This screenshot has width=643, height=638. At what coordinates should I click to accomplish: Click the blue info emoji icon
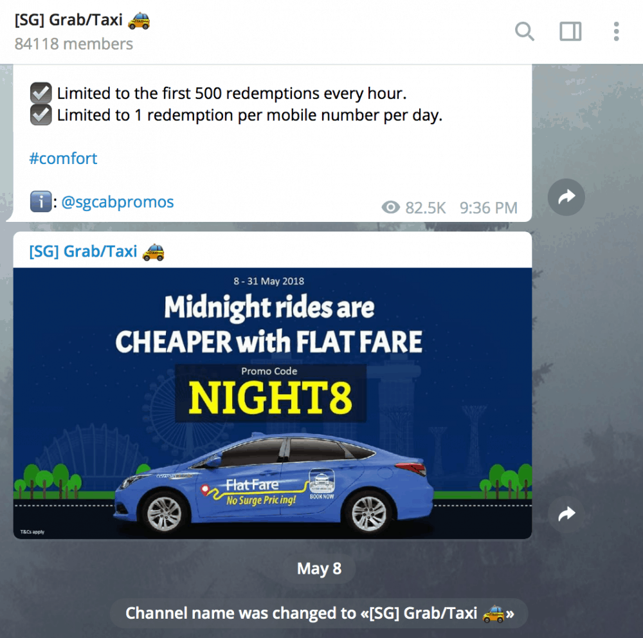(x=41, y=201)
